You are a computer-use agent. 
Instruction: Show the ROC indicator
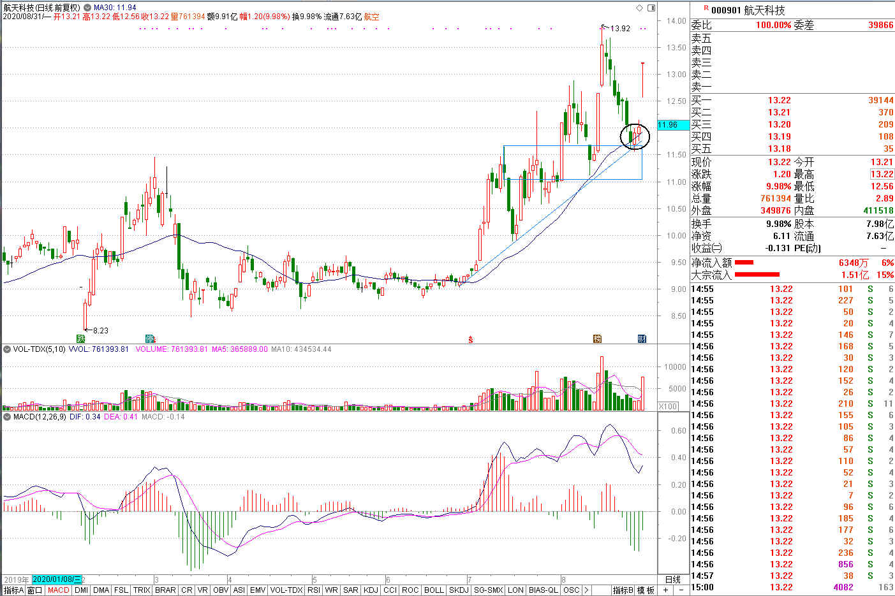coord(410,590)
